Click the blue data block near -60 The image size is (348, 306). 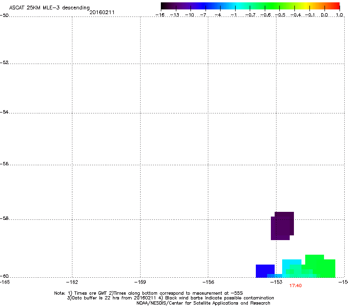(x=265, y=271)
